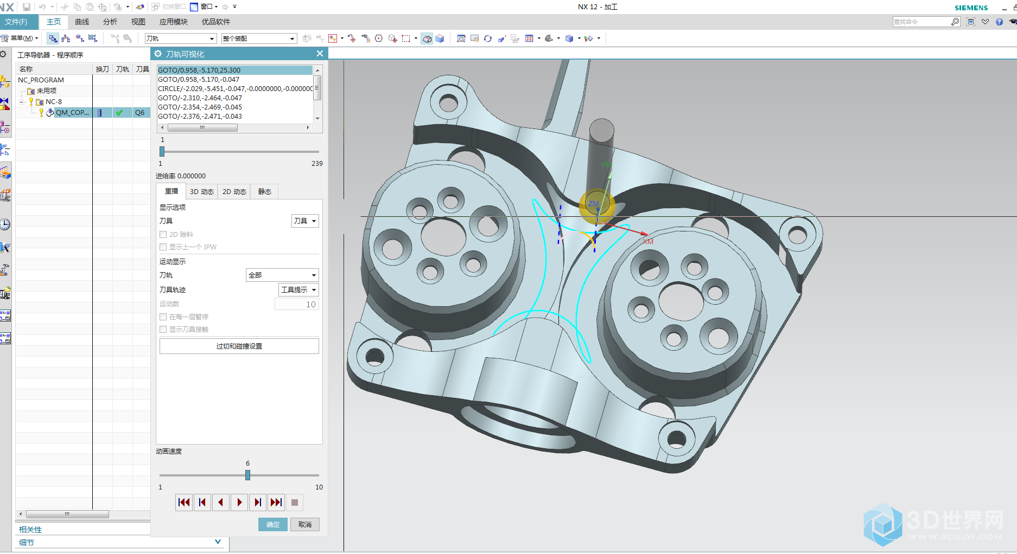Open the History clock icon in the sidebar
1017x554 pixels.
point(5,224)
